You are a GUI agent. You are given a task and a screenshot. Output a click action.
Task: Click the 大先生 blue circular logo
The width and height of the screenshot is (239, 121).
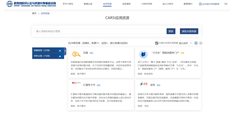point(143,54)
